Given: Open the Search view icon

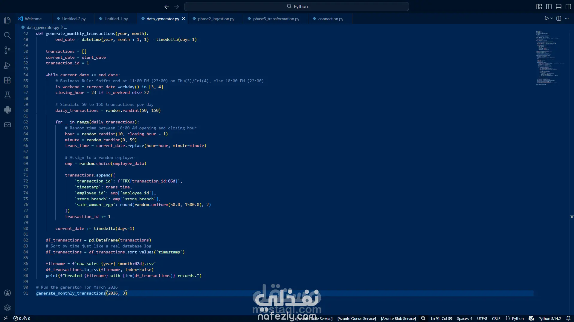Looking at the screenshot, I should [x=7, y=35].
